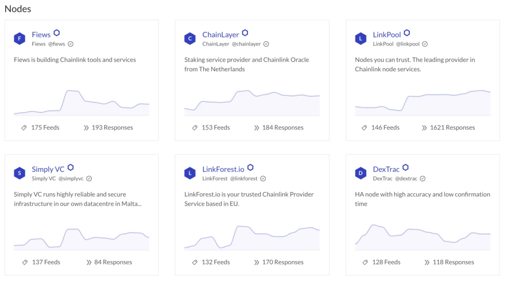This screenshot has height=284, width=508.
Task: Click the @simplyvc handle
Action: pos(71,178)
